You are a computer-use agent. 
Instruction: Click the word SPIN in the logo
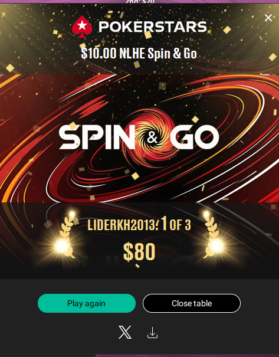(97, 137)
